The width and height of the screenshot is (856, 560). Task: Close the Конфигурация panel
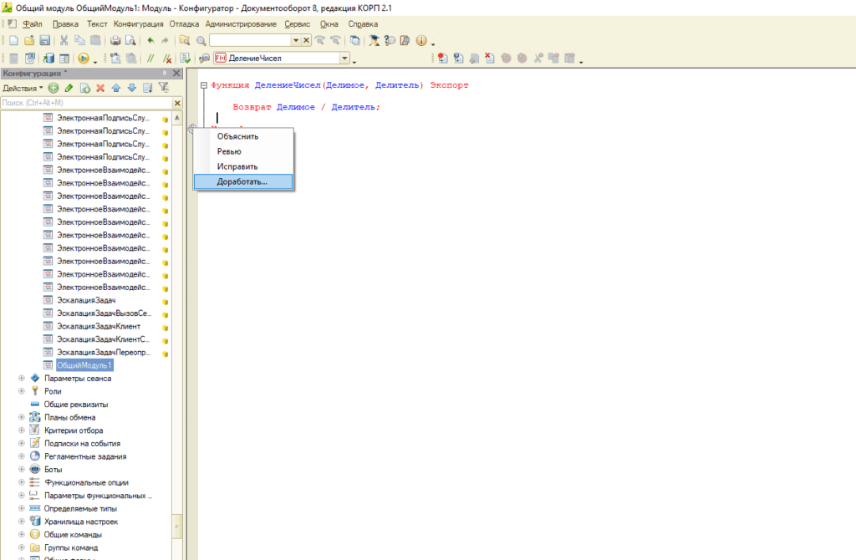click(176, 74)
